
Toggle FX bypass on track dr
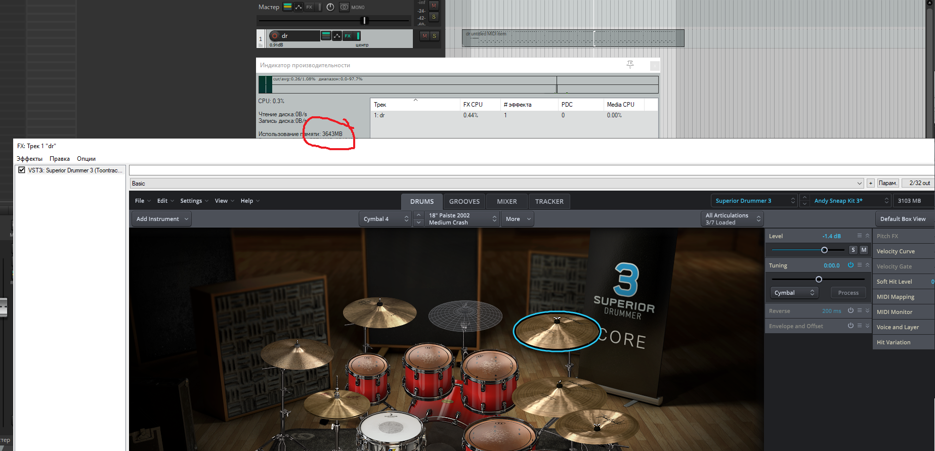[358, 36]
